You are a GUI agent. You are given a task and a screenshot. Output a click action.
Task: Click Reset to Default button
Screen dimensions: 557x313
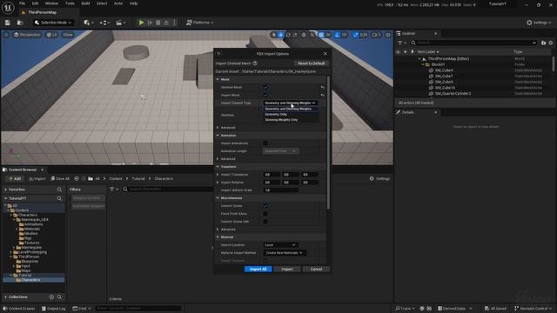click(312, 63)
